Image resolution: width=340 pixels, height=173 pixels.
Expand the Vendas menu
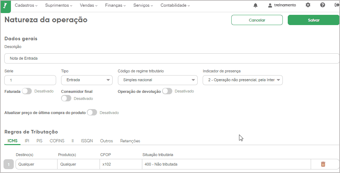(x=89, y=5)
